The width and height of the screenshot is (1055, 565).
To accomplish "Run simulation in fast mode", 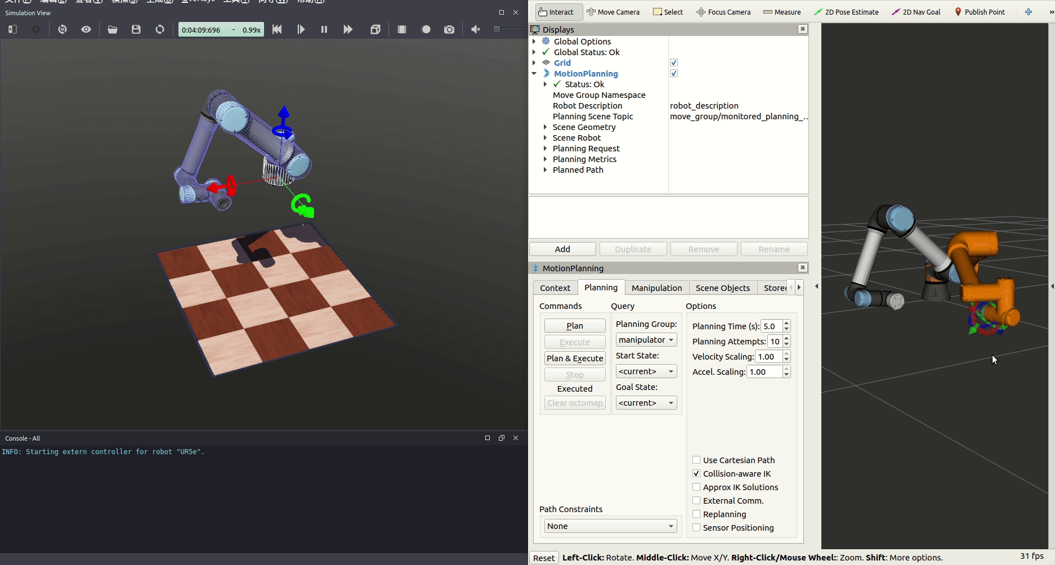I will coord(348,29).
